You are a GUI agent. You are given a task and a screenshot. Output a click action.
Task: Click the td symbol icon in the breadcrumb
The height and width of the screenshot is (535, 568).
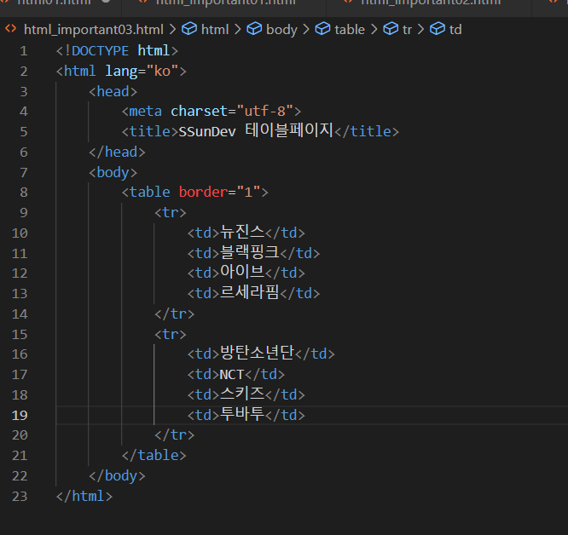point(438,29)
